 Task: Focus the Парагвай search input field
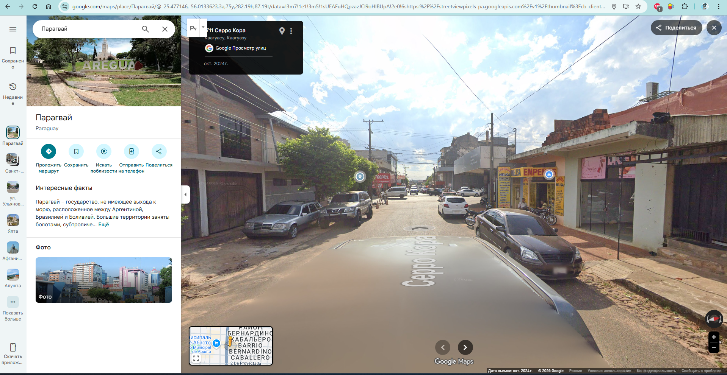(88, 29)
